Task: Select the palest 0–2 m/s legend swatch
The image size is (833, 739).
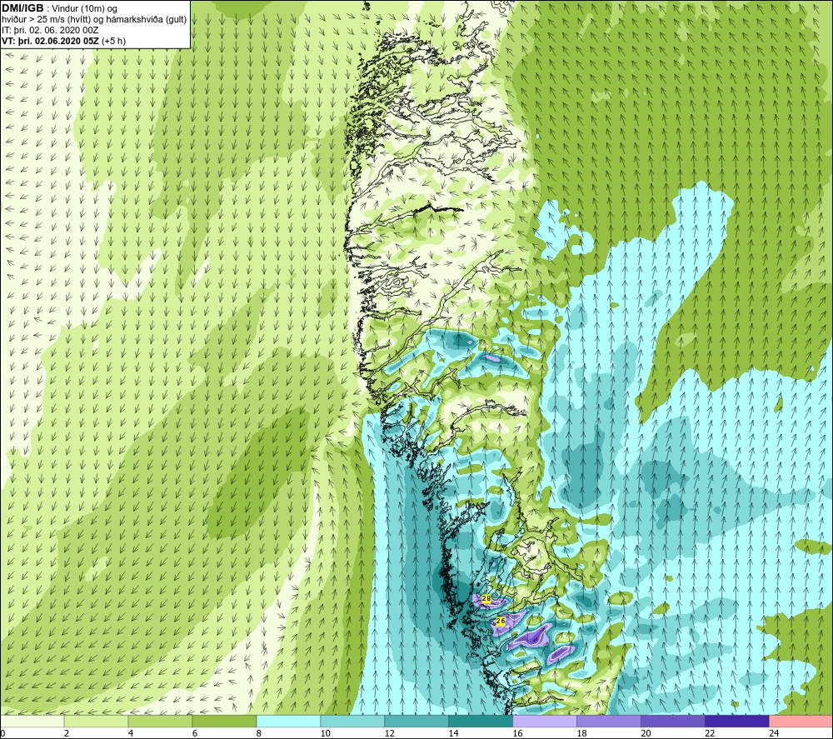Action: [x=32, y=722]
